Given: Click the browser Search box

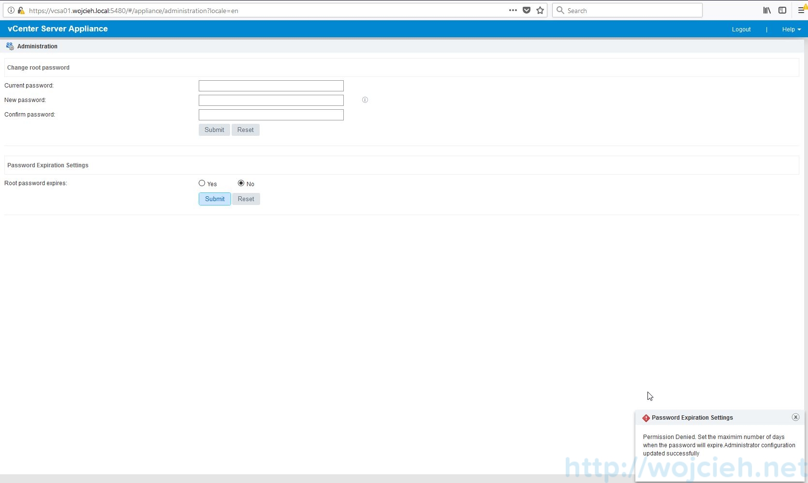Looking at the screenshot, I should pyautogui.click(x=627, y=10).
